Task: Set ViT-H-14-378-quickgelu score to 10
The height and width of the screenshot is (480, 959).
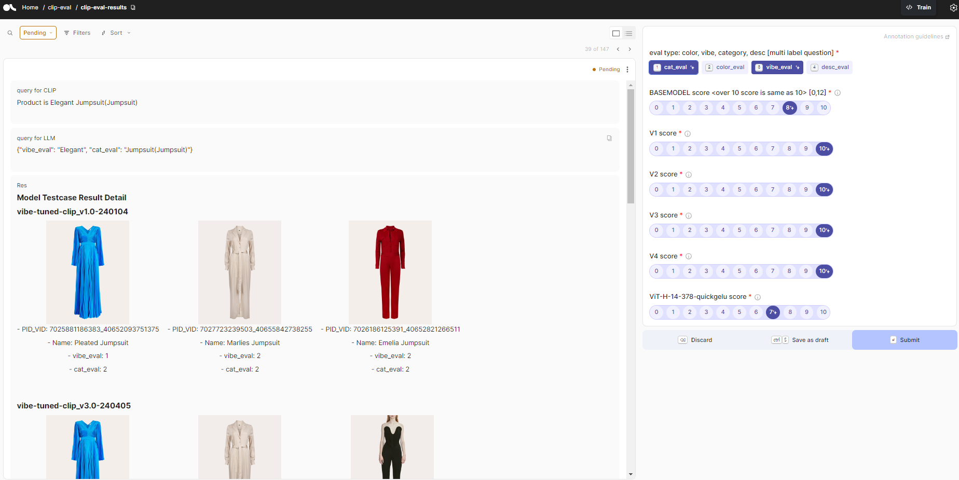Action: pyautogui.click(x=824, y=312)
